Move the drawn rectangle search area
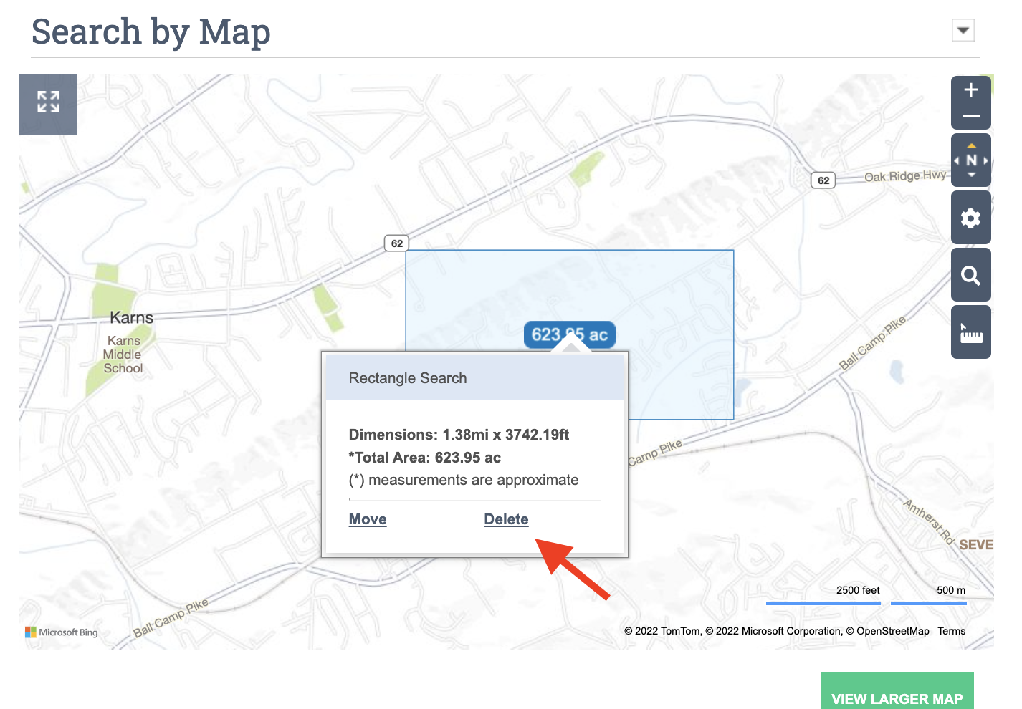The height and width of the screenshot is (709, 1022). [x=367, y=519]
